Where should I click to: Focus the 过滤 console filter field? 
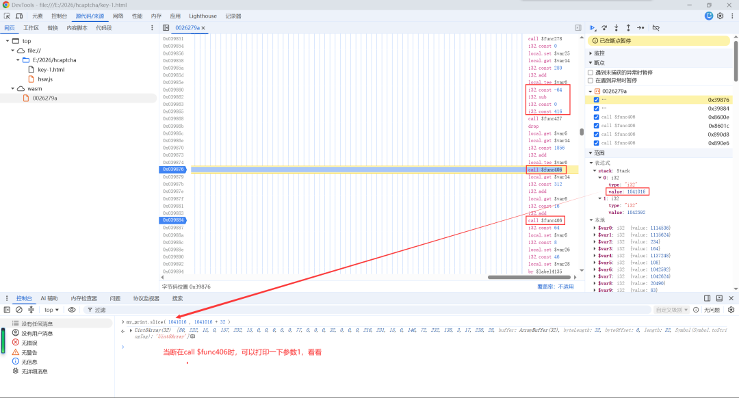pyautogui.click(x=367, y=310)
